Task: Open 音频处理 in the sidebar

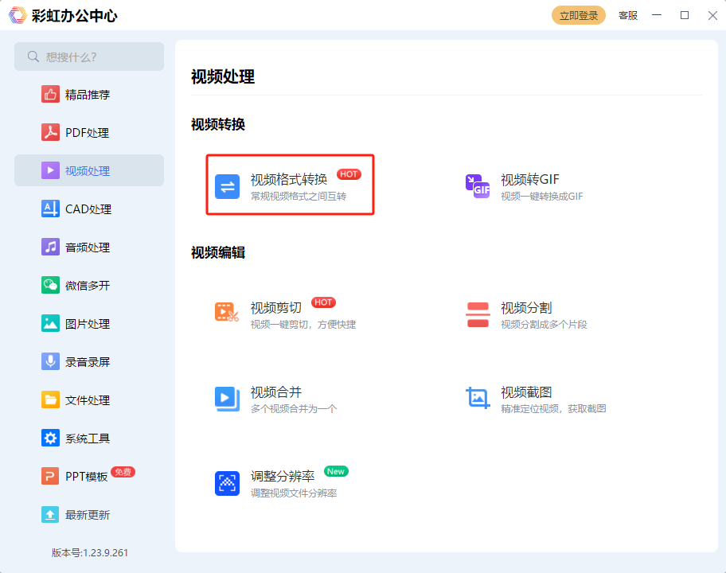Action: (x=89, y=248)
